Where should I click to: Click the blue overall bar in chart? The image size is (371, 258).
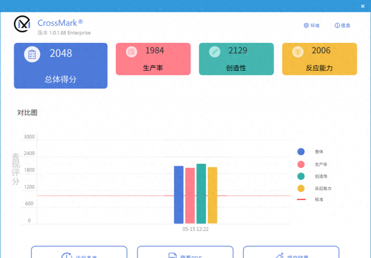(179, 195)
